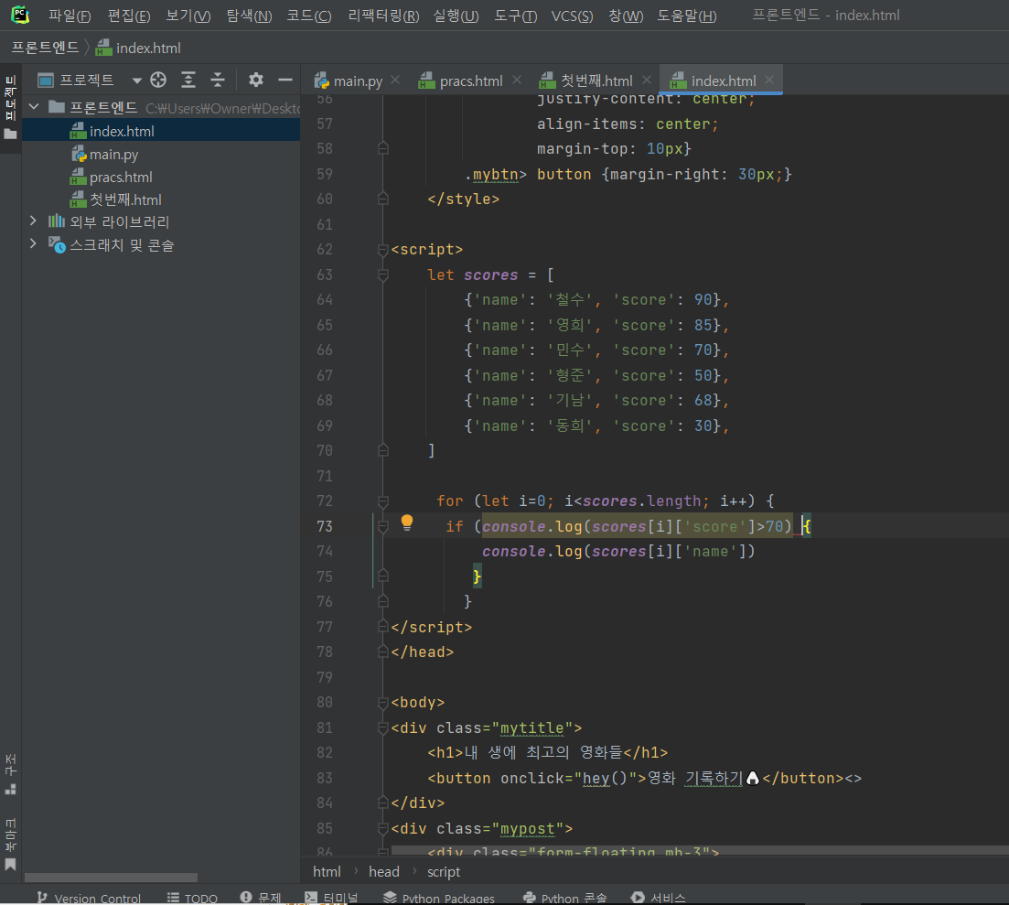Fold the scores array at line 63
The width and height of the screenshot is (1009, 905).
[383, 275]
